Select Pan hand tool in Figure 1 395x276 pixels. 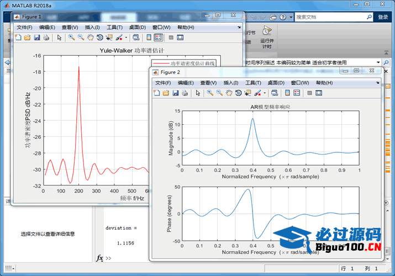[91, 38]
